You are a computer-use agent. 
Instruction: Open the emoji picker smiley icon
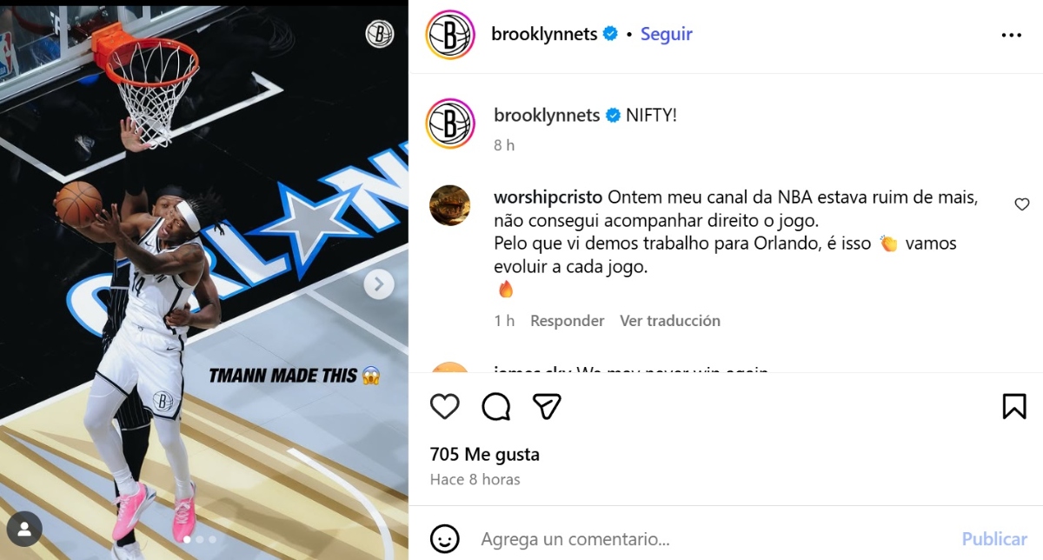[445, 538]
